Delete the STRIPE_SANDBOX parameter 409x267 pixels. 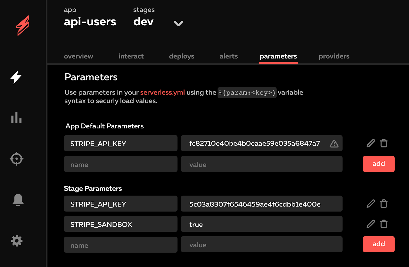point(384,224)
